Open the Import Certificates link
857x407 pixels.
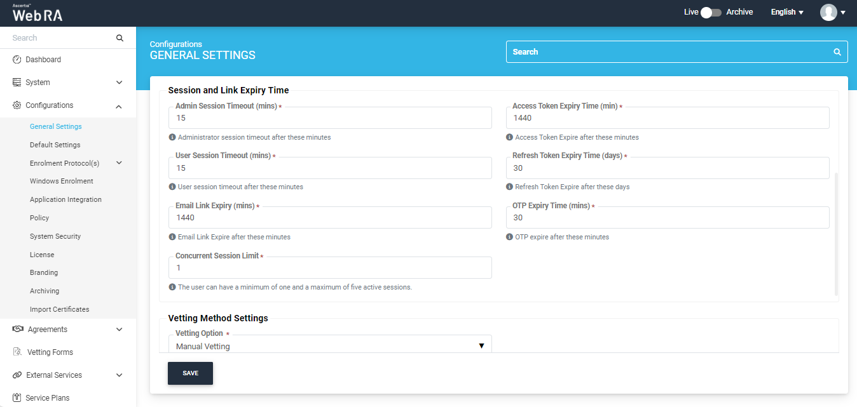(x=59, y=309)
